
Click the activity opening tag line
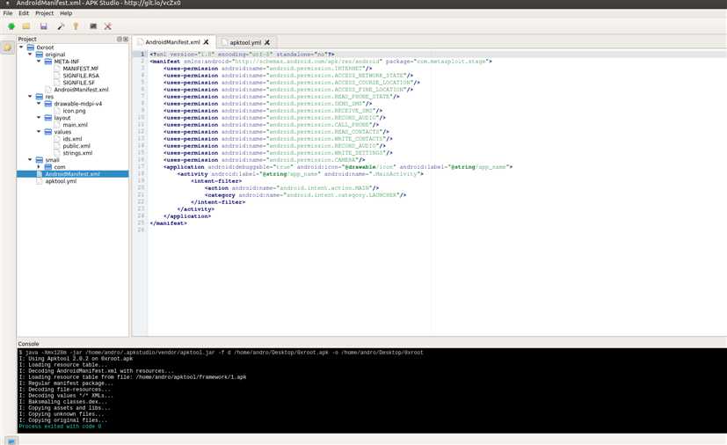[301, 174]
